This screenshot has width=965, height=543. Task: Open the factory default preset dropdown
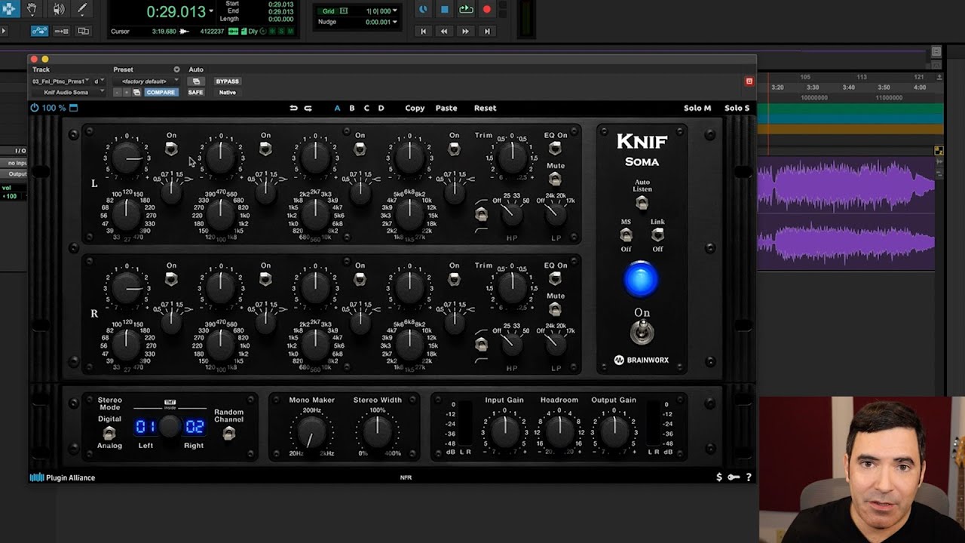[x=146, y=81]
